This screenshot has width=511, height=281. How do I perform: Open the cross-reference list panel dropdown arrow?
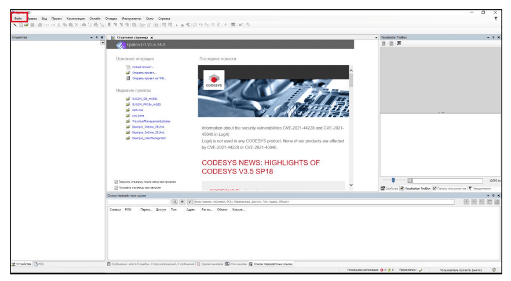[488, 195]
